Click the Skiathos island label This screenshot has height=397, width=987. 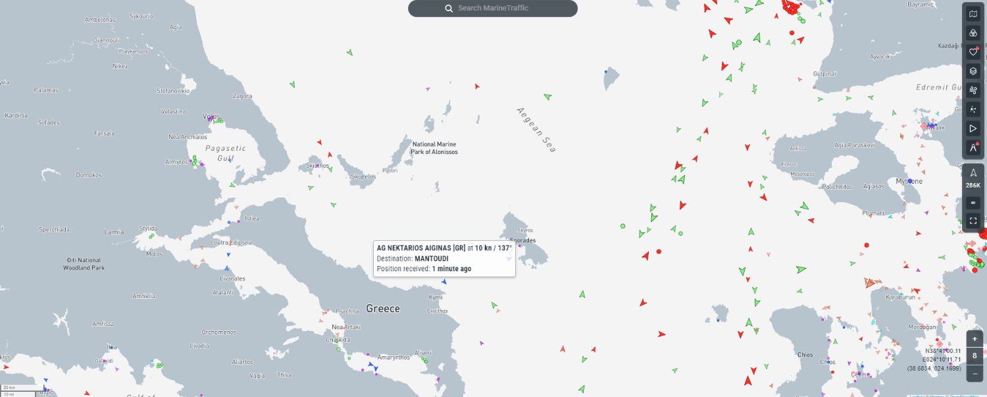click(x=317, y=166)
